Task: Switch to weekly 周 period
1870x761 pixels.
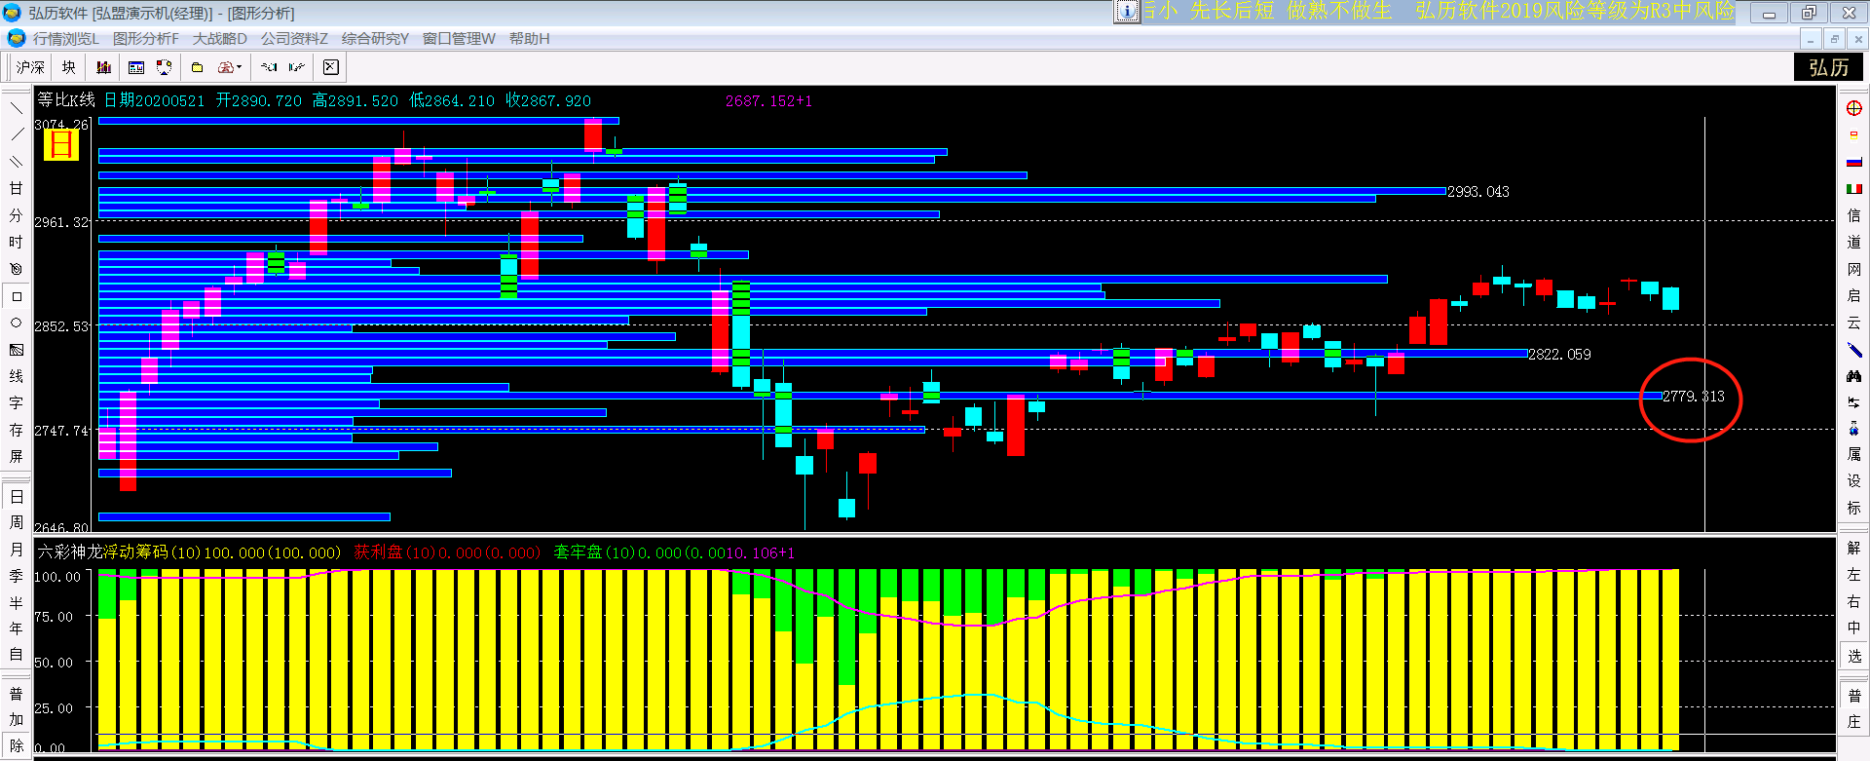Action: coord(17,523)
